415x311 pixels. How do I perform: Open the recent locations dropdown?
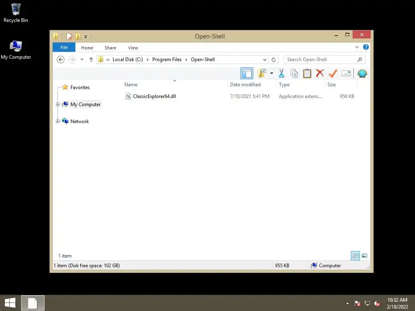(82, 60)
